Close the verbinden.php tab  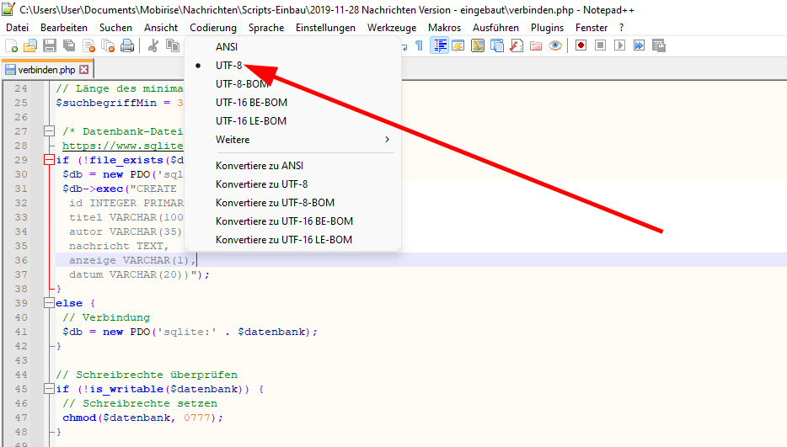point(83,70)
